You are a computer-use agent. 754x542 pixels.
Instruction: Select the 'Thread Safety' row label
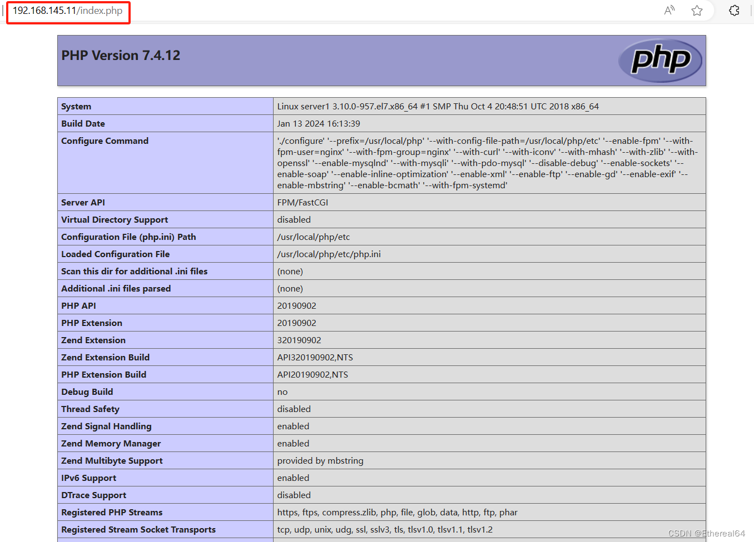90,409
